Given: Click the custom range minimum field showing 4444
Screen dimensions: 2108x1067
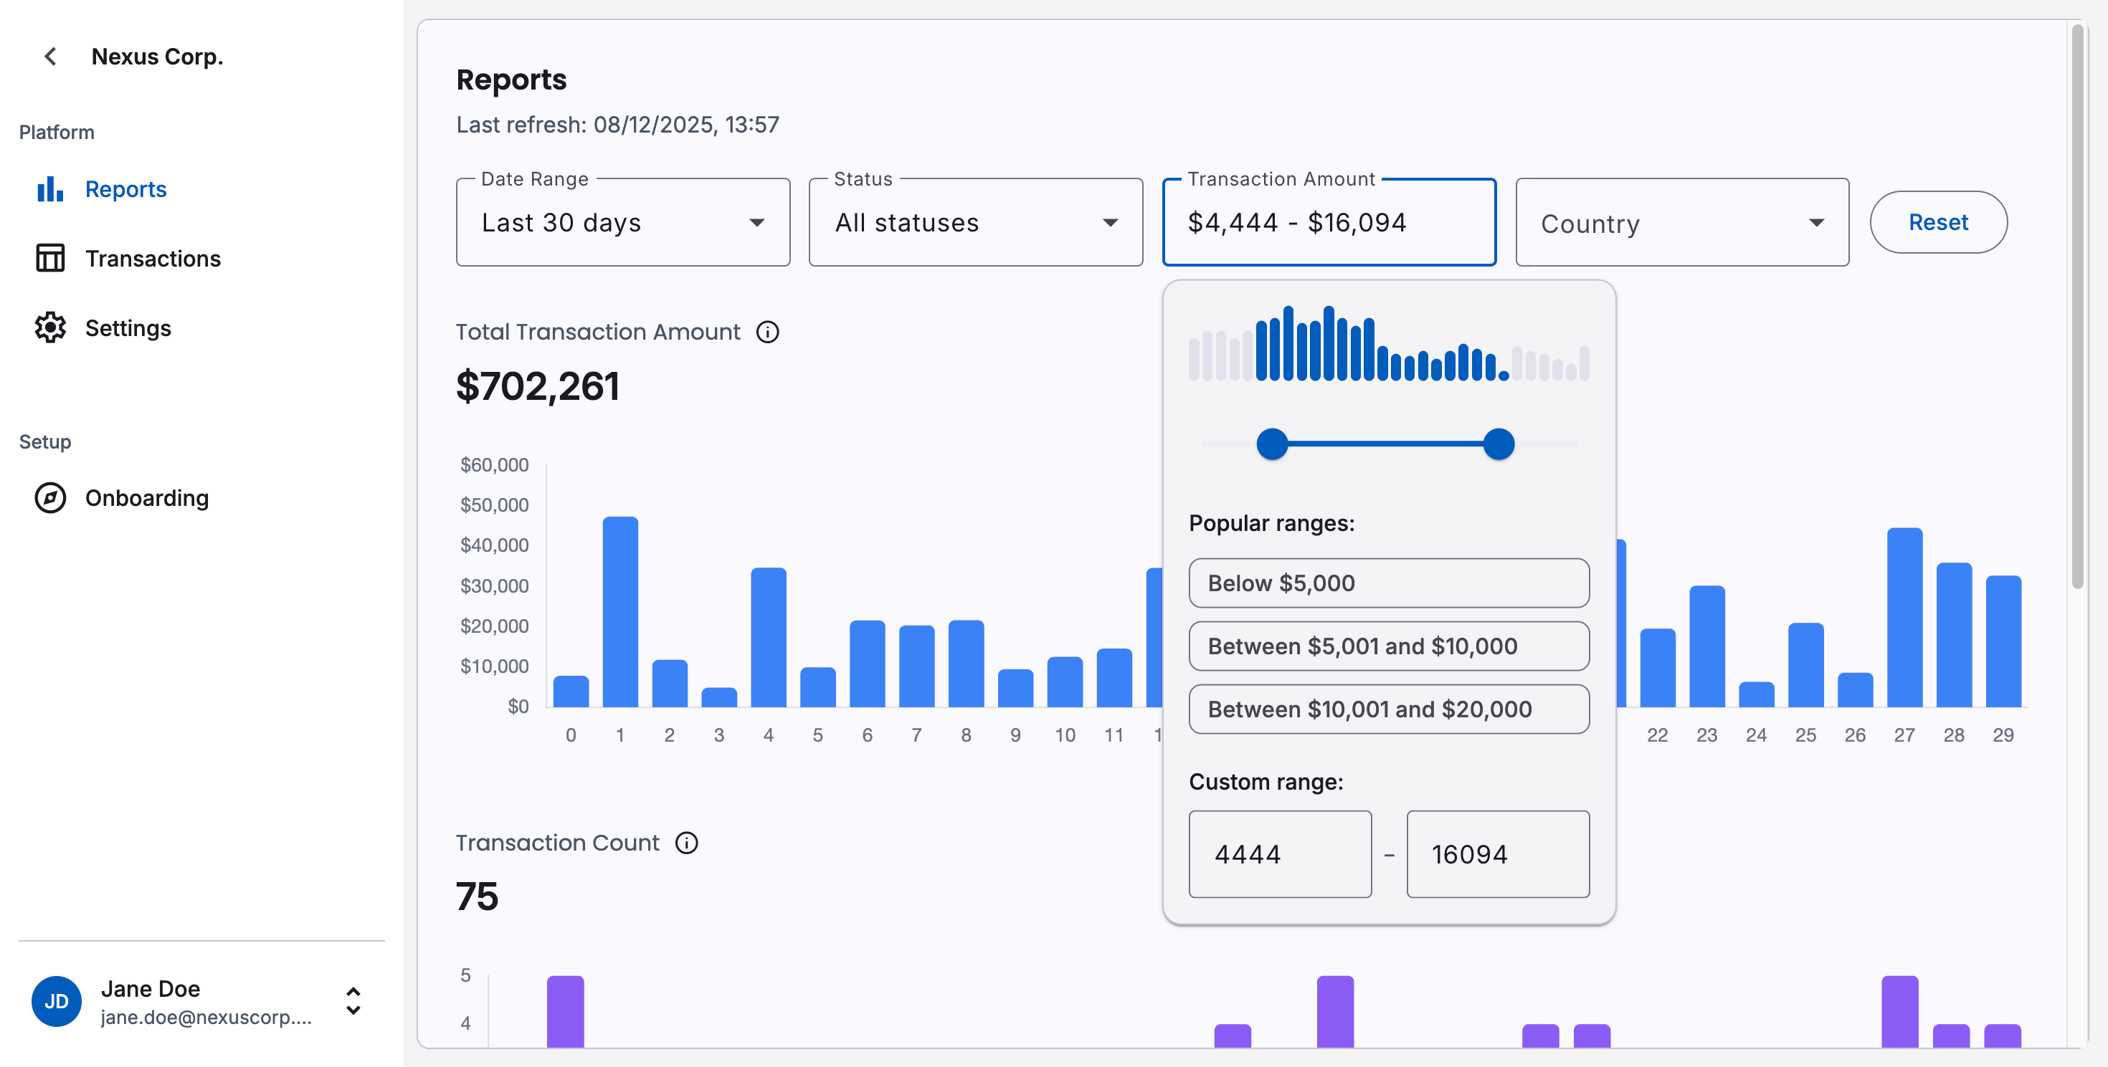Looking at the screenshot, I should (1280, 853).
